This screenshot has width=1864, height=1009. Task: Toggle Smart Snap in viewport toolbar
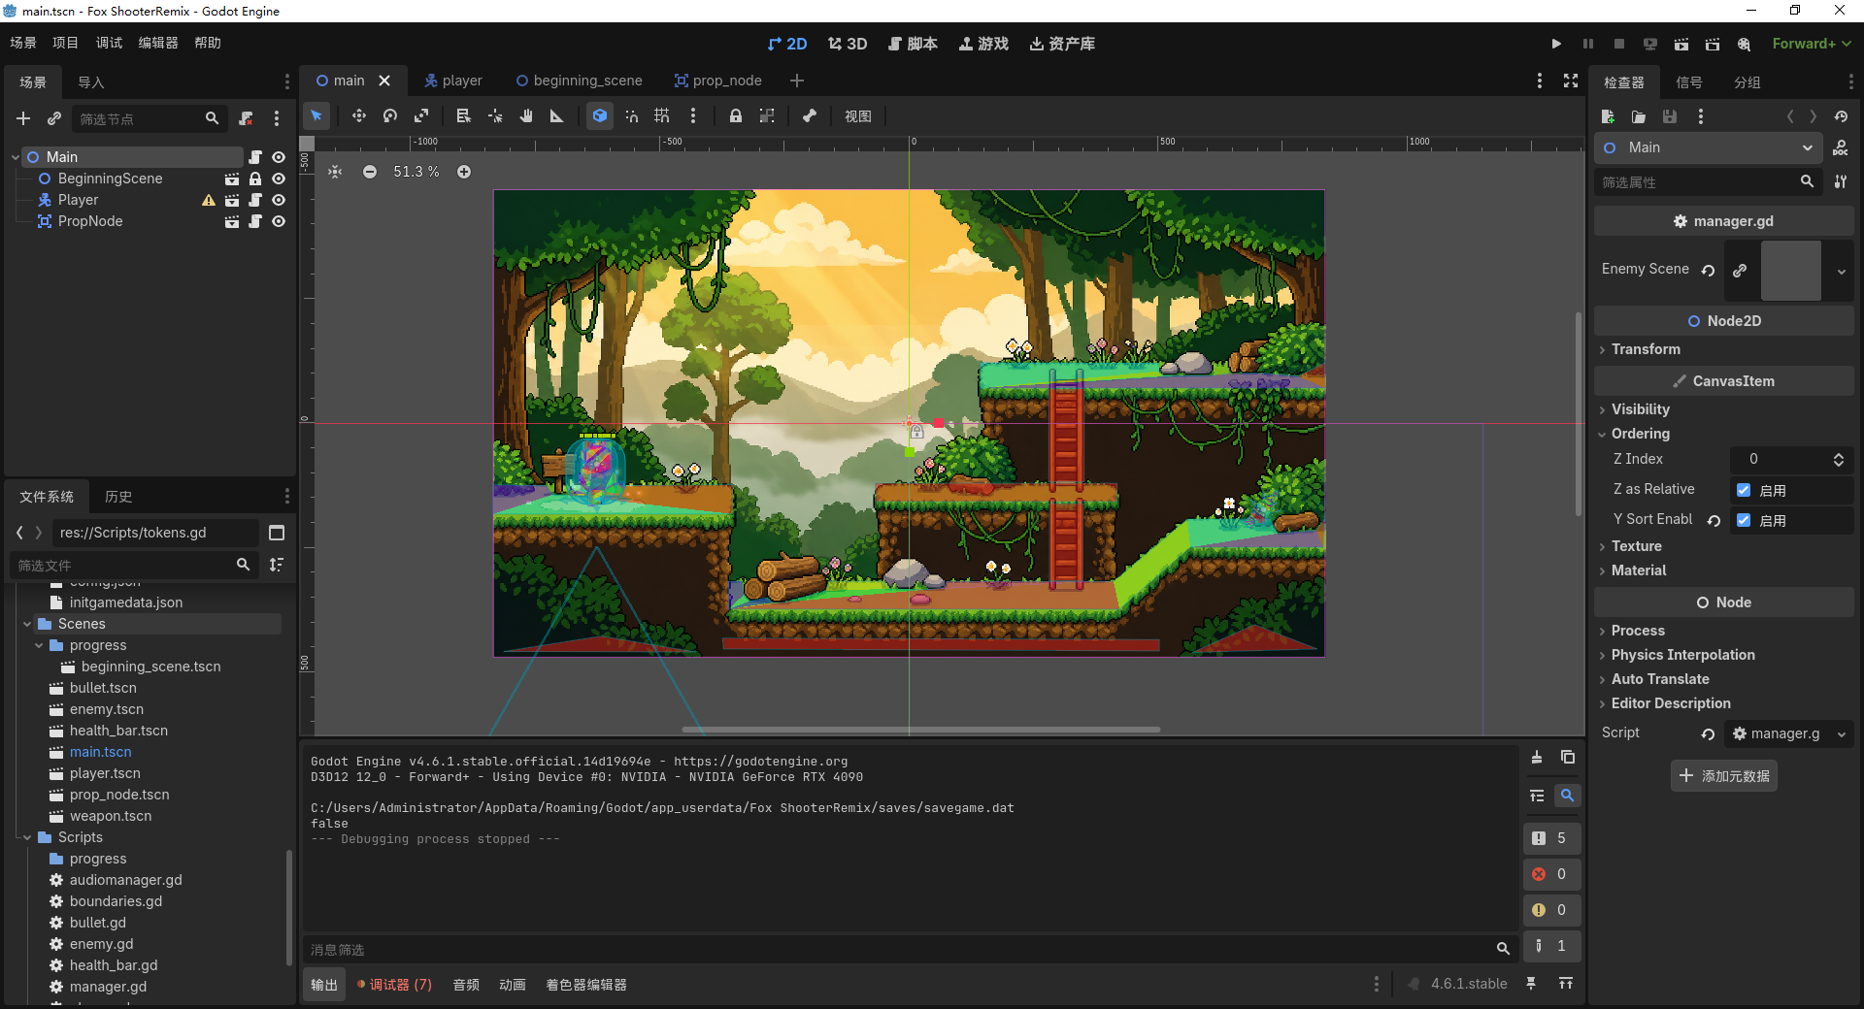click(x=631, y=116)
